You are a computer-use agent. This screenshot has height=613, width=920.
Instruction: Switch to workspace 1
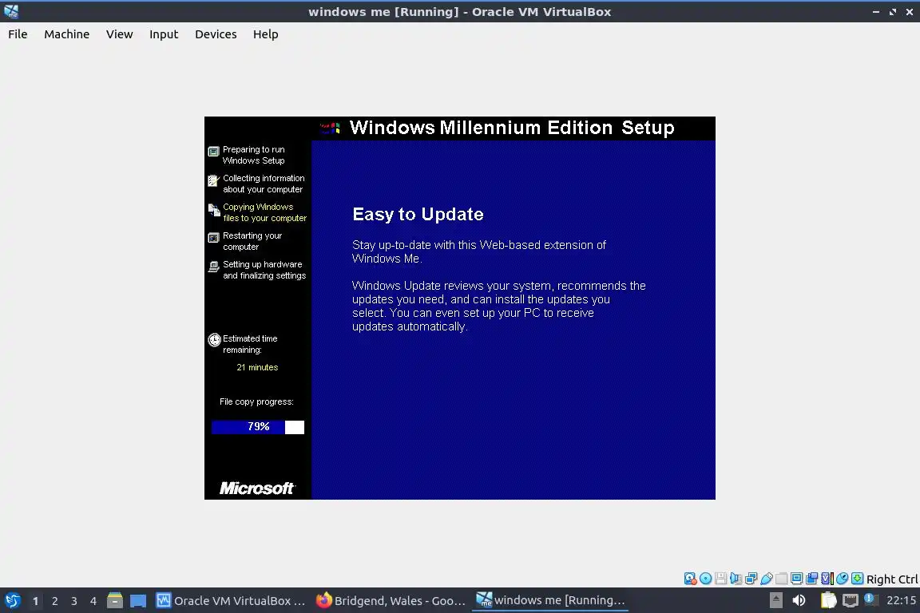click(x=35, y=601)
